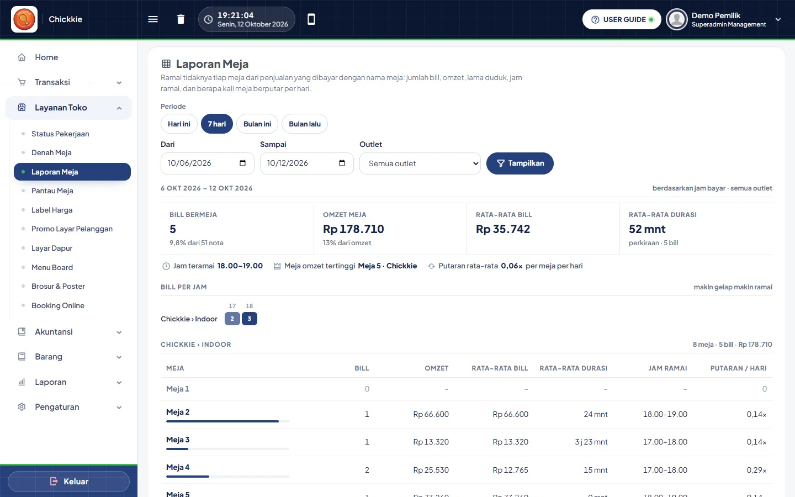Screen dimensions: 795x497
Task: Click the Laporan Meja table icon in the heading
Action: pyautogui.click(x=166, y=64)
